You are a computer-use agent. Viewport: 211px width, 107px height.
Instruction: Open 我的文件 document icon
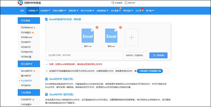[x=126, y=3]
